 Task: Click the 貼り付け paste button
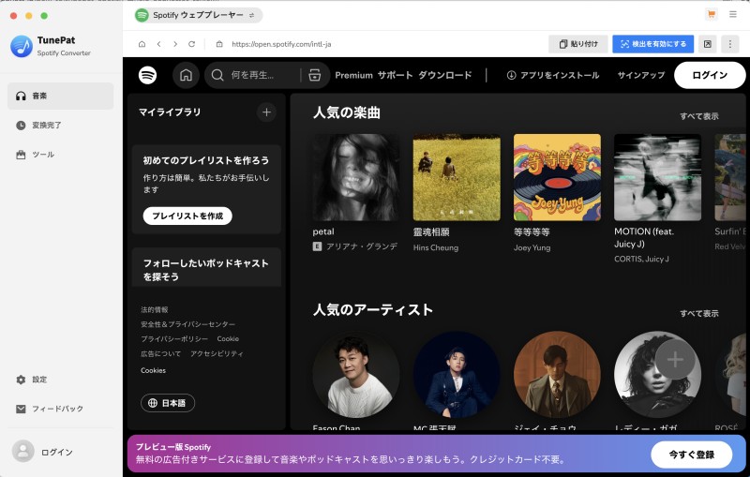click(578, 44)
